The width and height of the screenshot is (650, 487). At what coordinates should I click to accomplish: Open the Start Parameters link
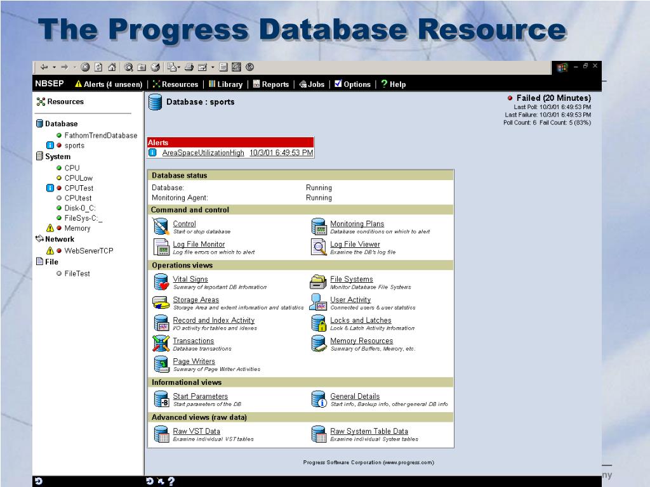pos(200,396)
